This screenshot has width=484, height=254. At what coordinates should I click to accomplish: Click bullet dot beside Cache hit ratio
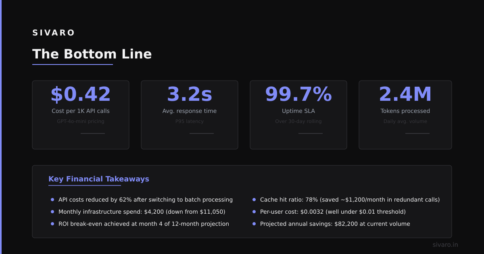click(x=254, y=200)
